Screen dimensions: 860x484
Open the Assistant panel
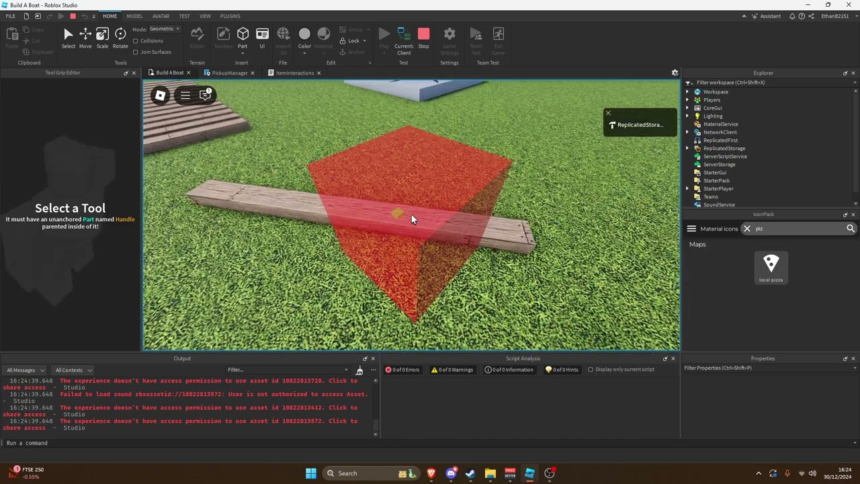766,16
